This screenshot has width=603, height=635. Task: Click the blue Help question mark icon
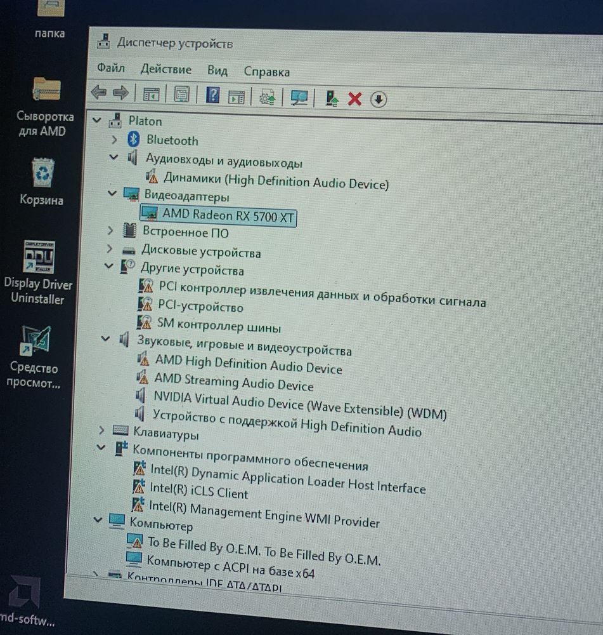(x=212, y=95)
